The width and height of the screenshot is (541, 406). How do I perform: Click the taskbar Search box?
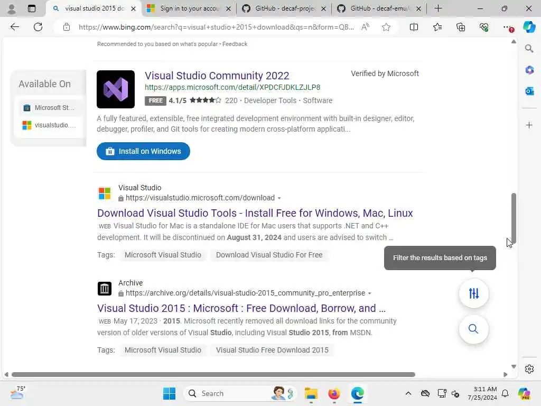click(x=240, y=393)
